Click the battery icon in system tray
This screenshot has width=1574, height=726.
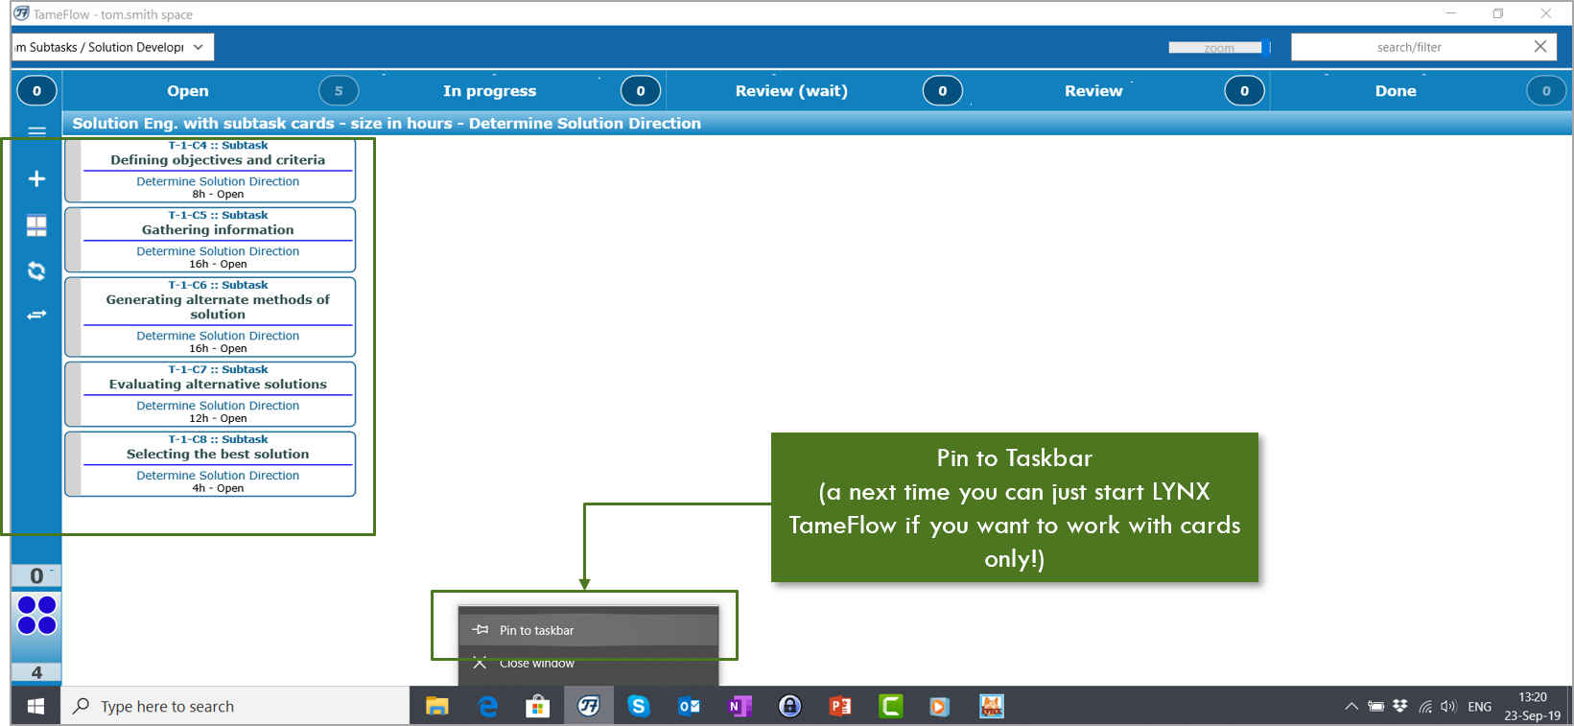pos(1376,707)
